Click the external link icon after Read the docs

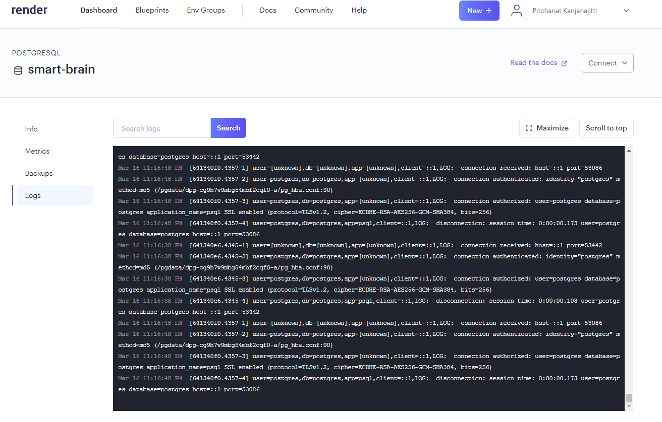click(x=564, y=62)
